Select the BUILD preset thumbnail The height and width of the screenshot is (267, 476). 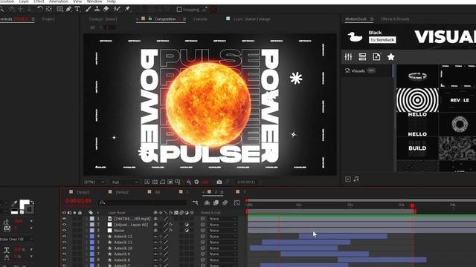coord(417,148)
